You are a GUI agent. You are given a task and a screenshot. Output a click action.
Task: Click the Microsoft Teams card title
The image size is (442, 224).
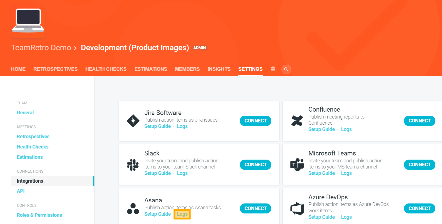click(332, 153)
